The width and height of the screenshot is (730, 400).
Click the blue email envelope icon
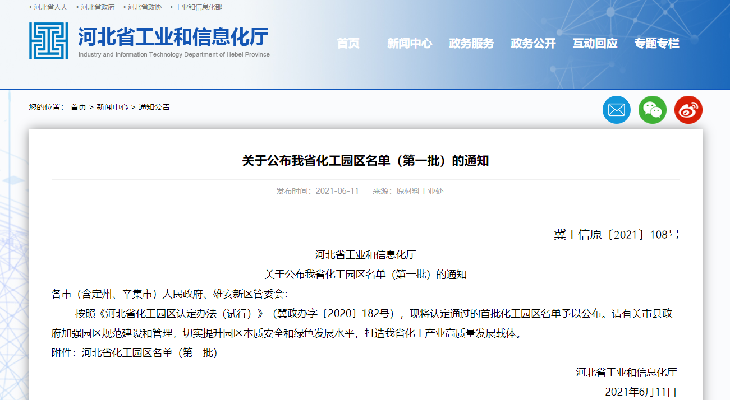pyautogui.click(x=616, y=110)
